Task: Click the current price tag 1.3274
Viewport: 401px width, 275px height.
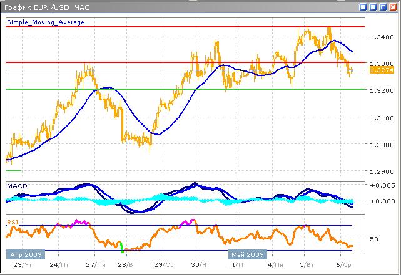Action: point(381,71)
